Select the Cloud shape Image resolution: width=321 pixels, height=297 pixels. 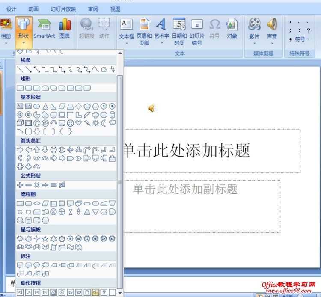pyautogui.click(x=112, y=123)
